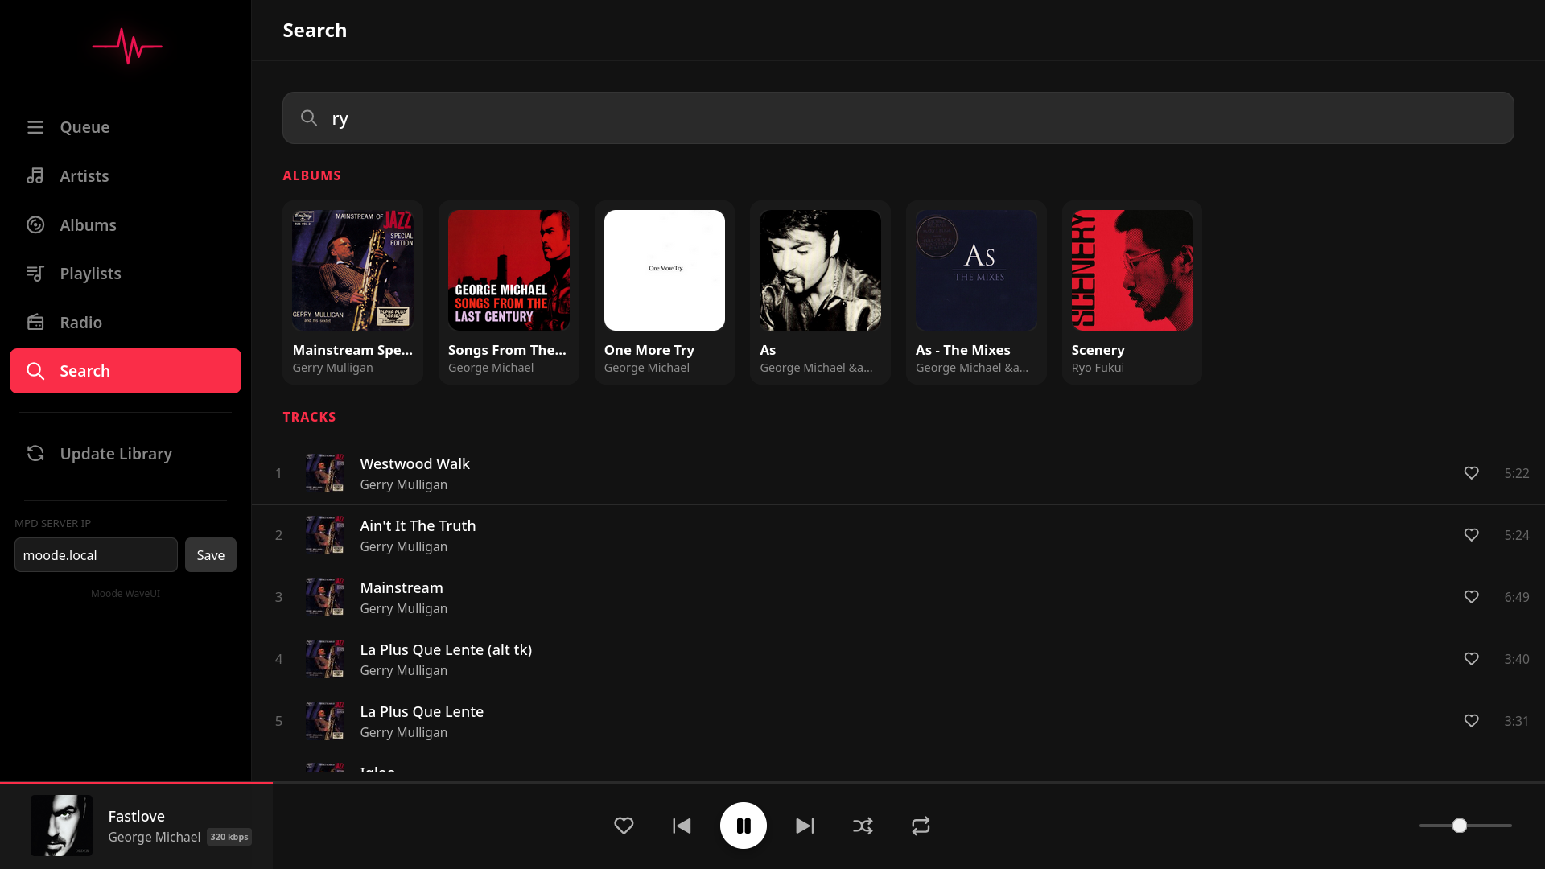
Task: Save the MPD server IP
Action: (x=210, y=555)
